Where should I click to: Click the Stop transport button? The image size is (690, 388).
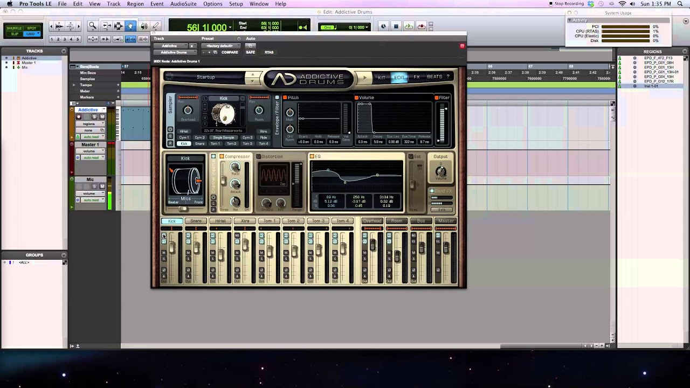[x=396, y=26]
